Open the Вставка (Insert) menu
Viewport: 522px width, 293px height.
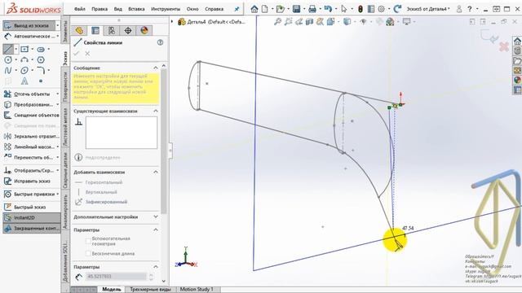click(136, 9)
